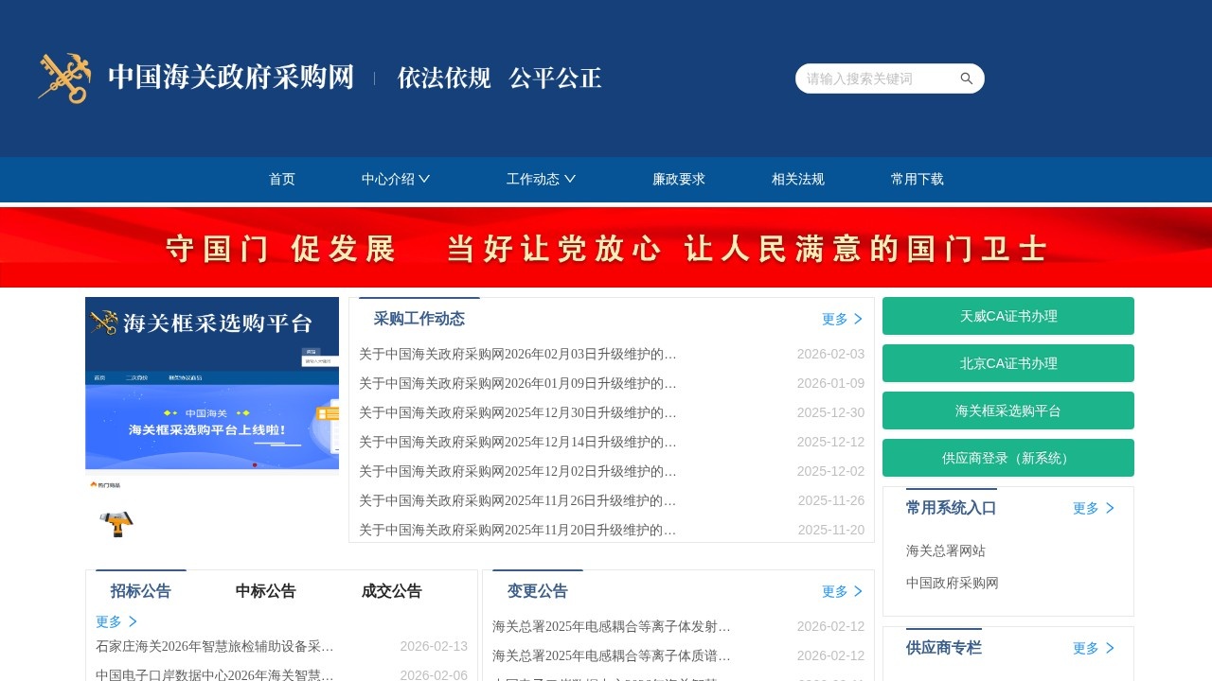
Task: Switch to the 中标公告 tab
Action: pyautogui.click(x=265, y=591)
